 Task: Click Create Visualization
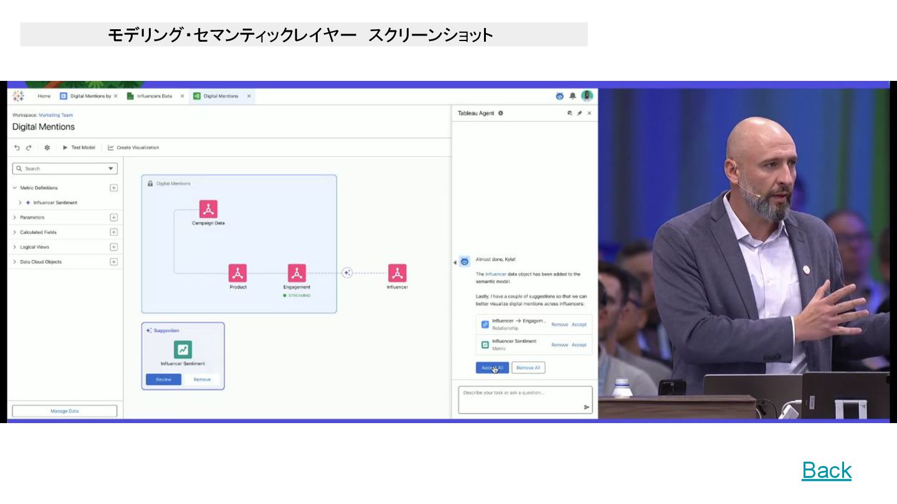[x=133, y=147]
